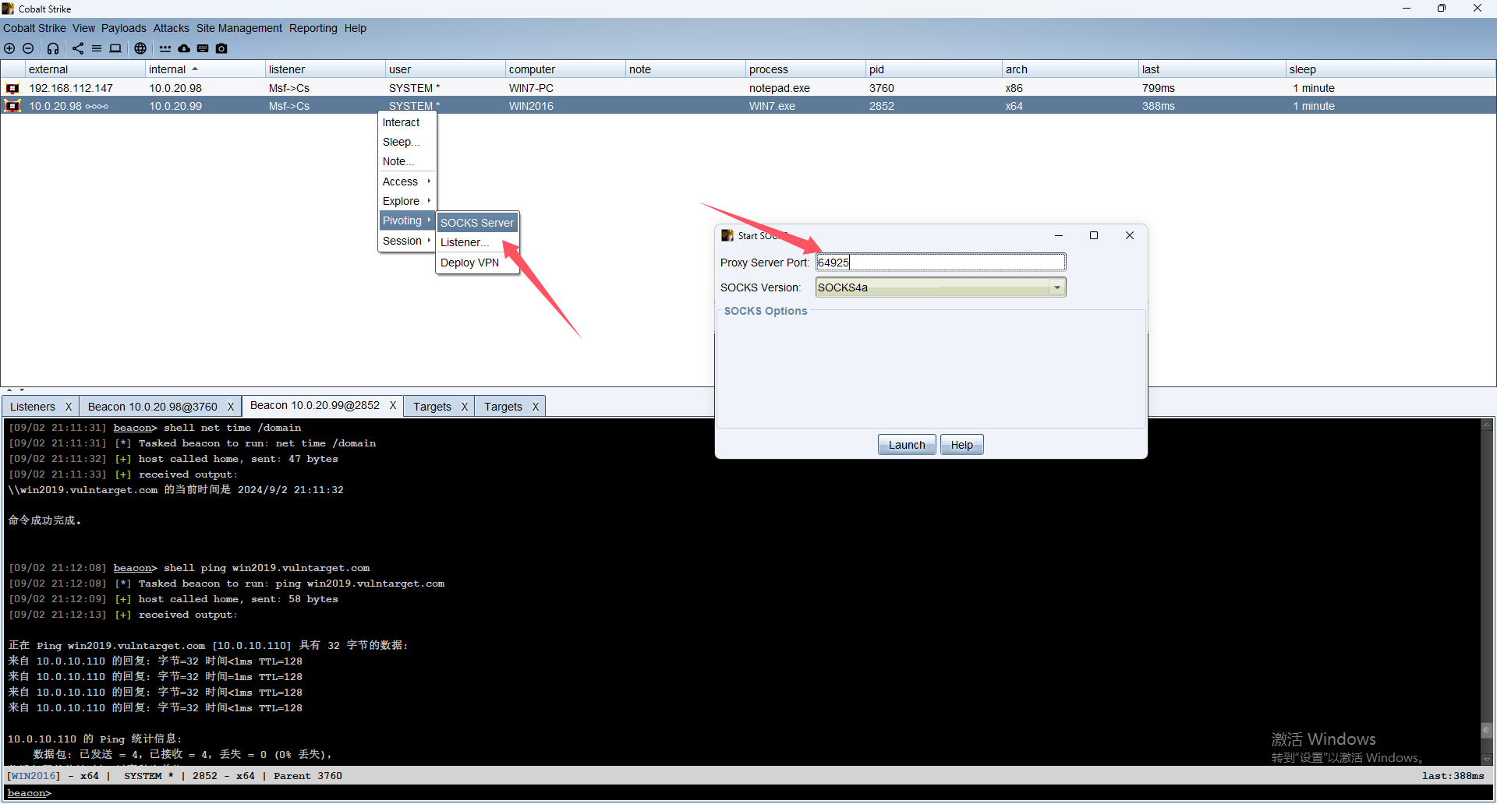Click beacon icon of row 192.168.112.147
The image size is (1497, 804).
[12, 88]
